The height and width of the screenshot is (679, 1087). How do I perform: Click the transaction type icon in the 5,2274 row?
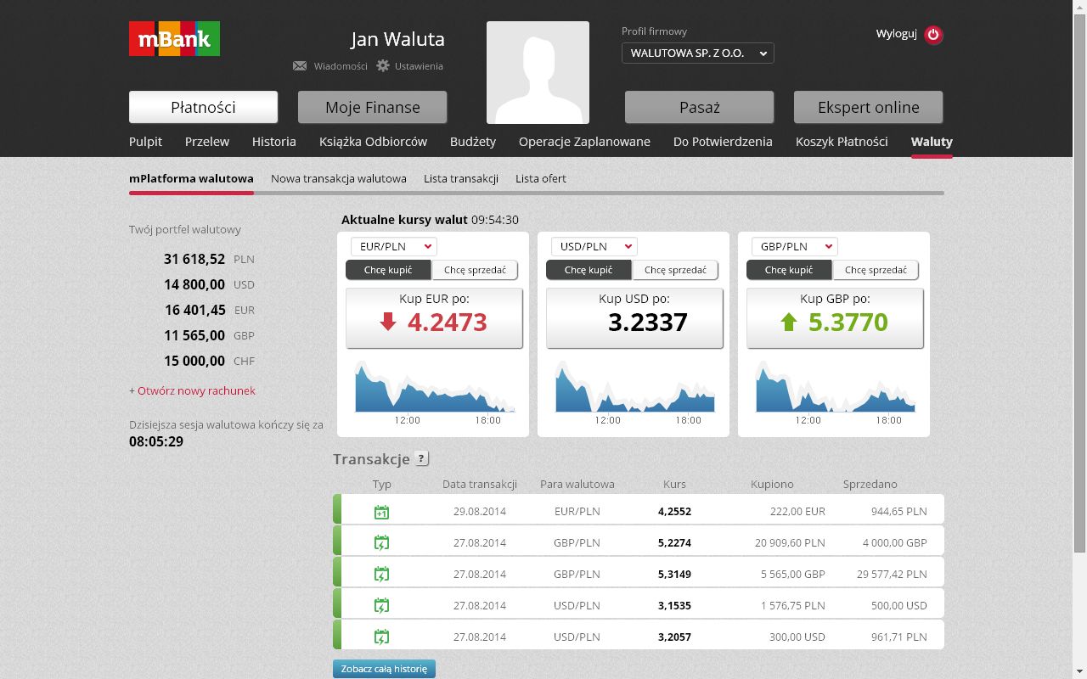click(381, 542)
